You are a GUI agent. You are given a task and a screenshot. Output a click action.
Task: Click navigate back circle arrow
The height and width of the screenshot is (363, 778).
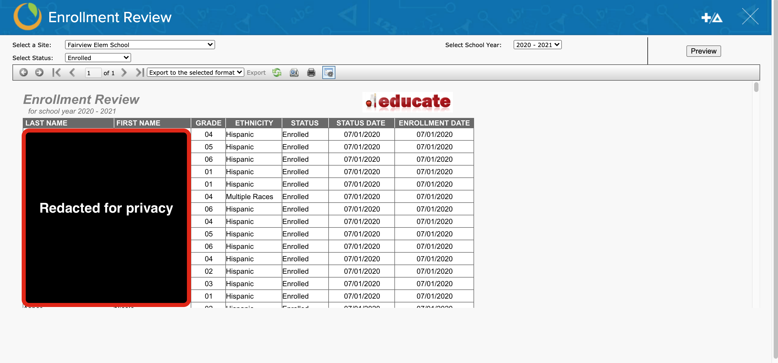[x=24, y=72]
